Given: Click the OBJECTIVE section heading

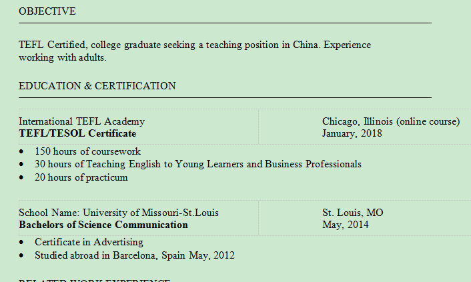Looking at the screenshot, I should (47, 11).
